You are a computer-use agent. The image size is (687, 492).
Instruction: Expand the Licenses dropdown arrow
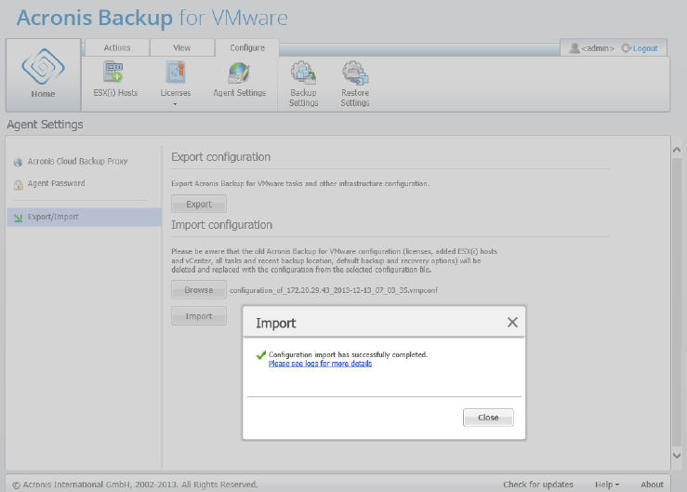pyautogui.click(x=175, y=104)
